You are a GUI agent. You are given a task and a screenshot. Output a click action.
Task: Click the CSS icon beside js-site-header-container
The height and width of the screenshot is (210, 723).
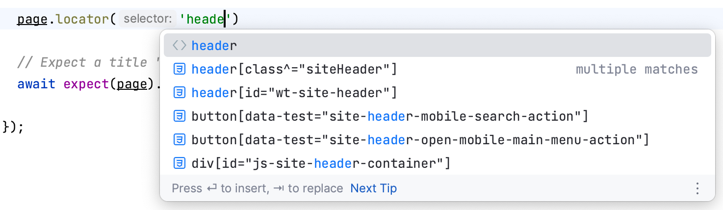click(x=180, y=163)
